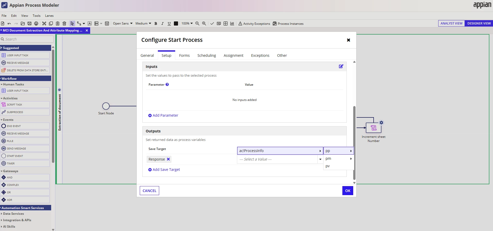Image resolution: width=493 pixels, height=231 pixels.
Task: Open the View menu
Action: [x=25, y=16]
